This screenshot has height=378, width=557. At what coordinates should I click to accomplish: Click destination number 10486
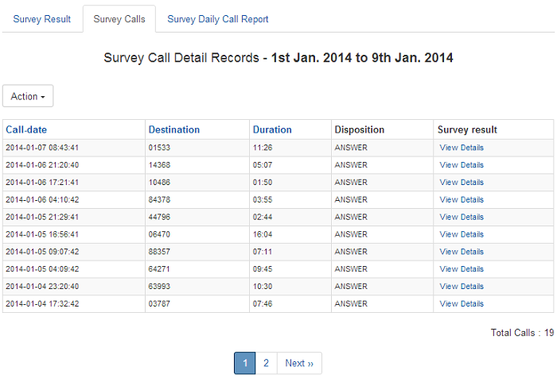coord(159,183)
